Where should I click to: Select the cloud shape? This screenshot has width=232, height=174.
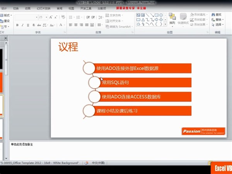point(138,24)
